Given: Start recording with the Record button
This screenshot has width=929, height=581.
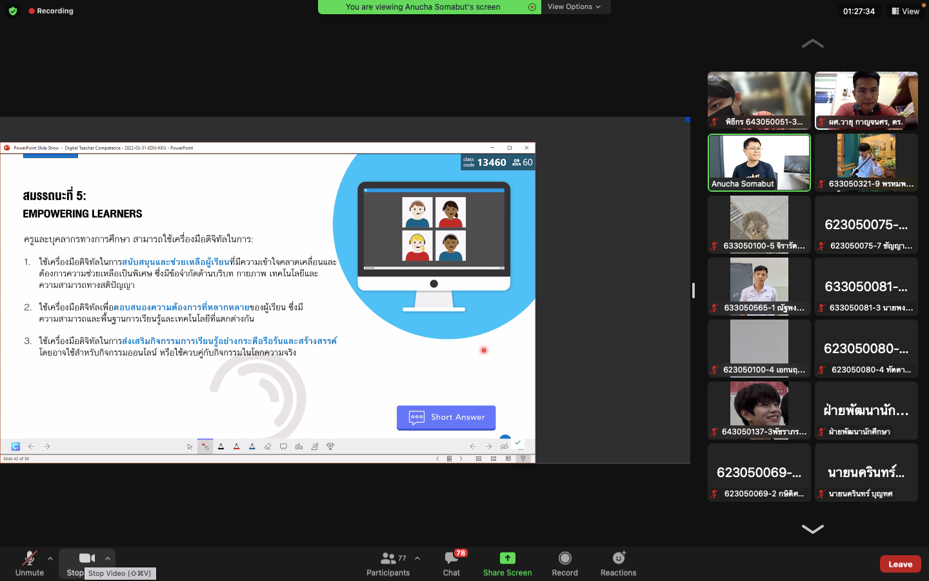Looking at the screenshot, I should coord(564,563).
